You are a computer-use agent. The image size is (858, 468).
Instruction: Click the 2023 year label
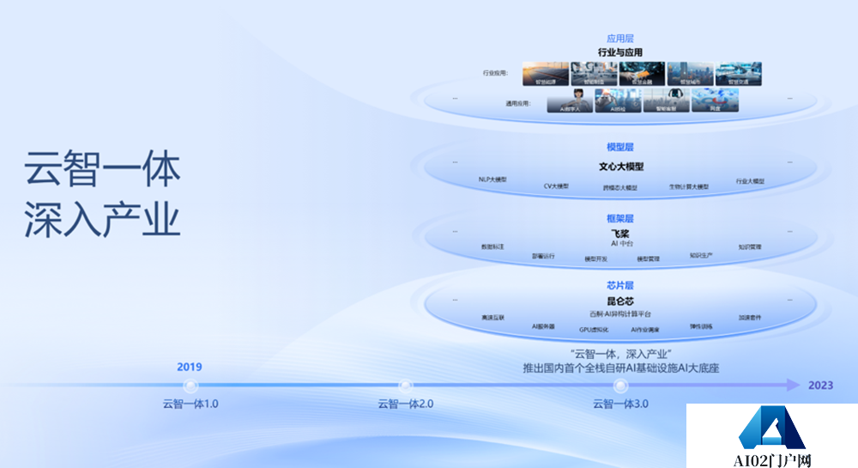821,386
